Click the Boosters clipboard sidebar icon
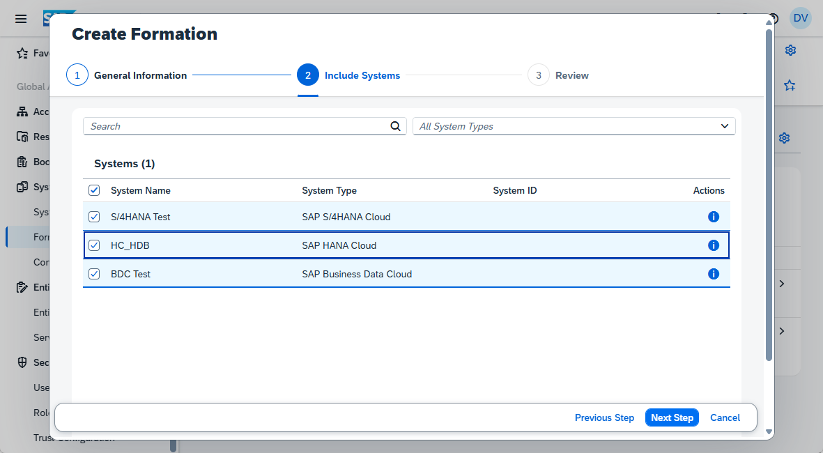Image resolution: width=823 pixels, height=453 pixels. coord(22,162)
